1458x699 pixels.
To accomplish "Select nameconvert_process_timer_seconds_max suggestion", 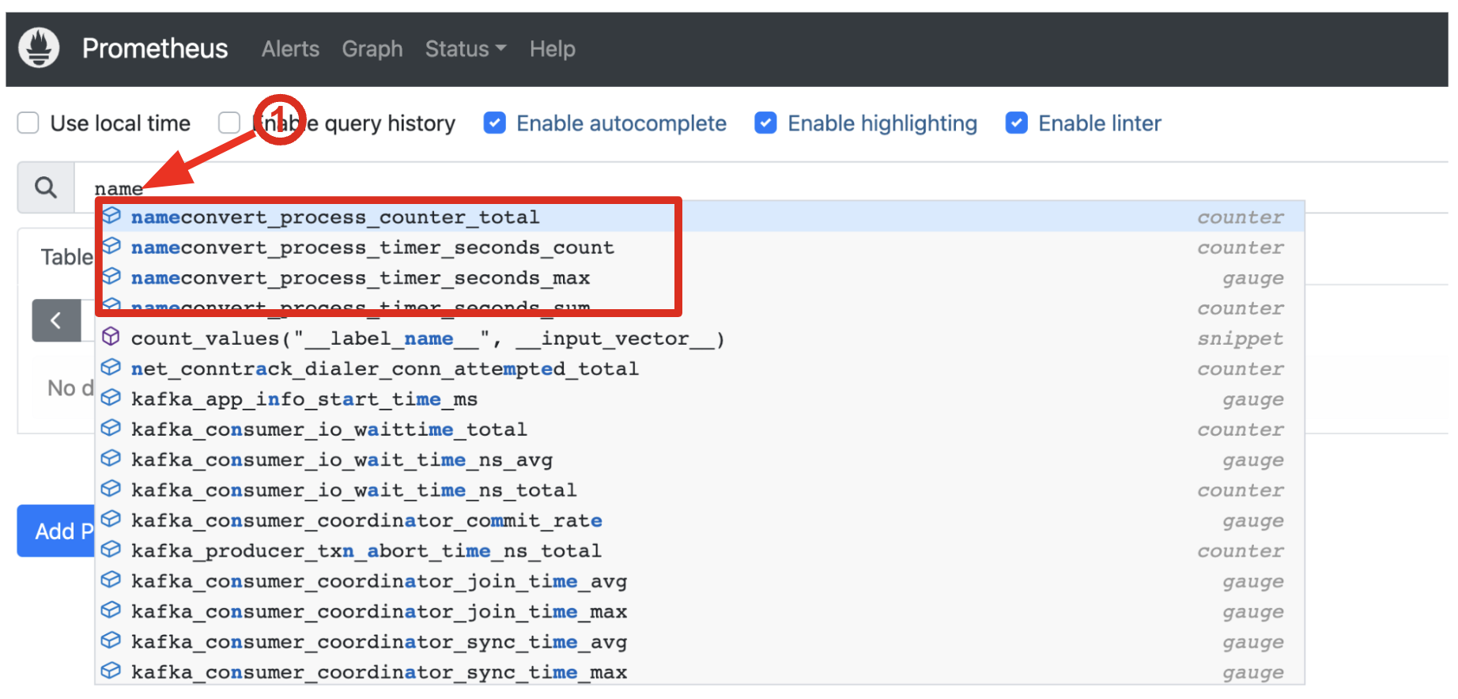I will tap(700, 278).
